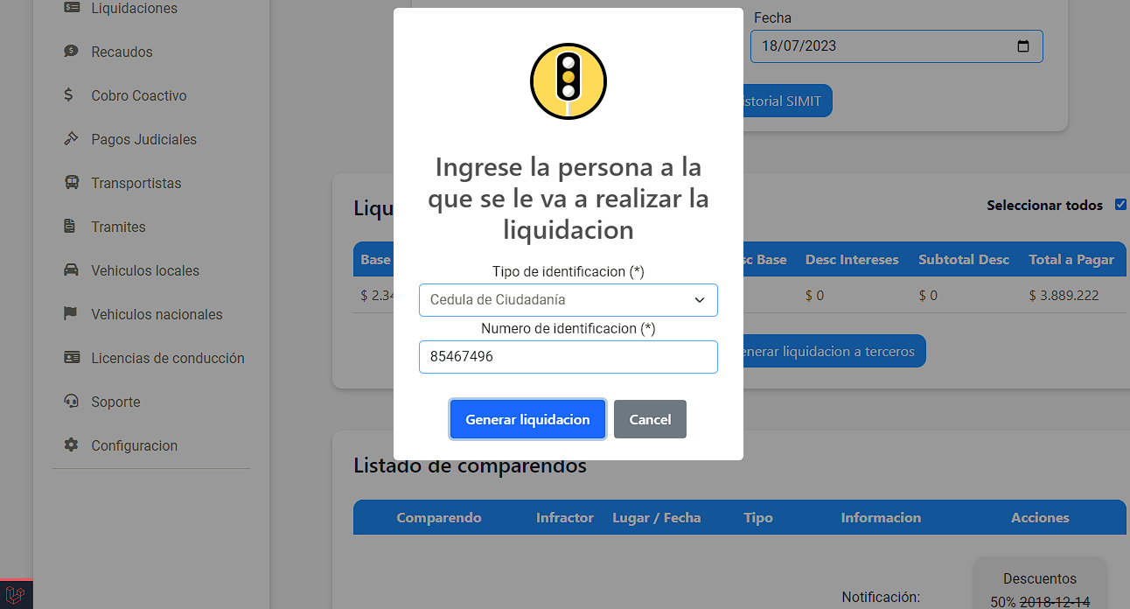Screen dimensions: 1130x609
Task: Open the date picker calendar icon
Action: [1023, 46]
